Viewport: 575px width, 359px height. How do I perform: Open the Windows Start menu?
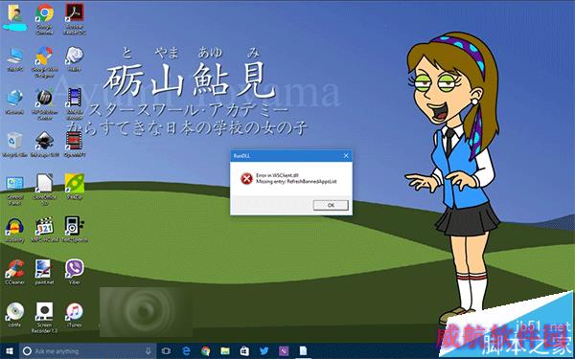pyautogui.click(x=10, y=351)
